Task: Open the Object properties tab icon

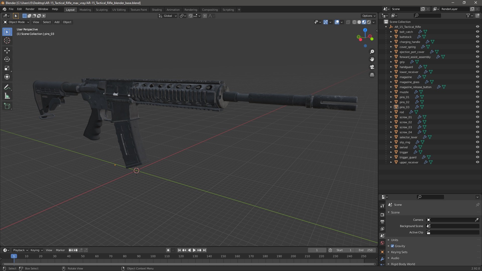Action: [x=382, y=252]
